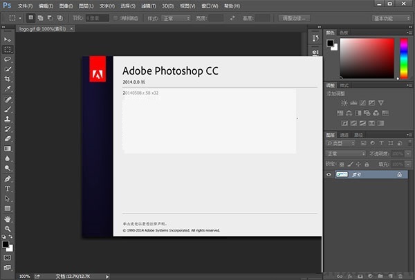This screenshot has width=415, height=280.
Task: Open the 不透明度 opacity slider arrow
Action: click(x=408, y=153)
